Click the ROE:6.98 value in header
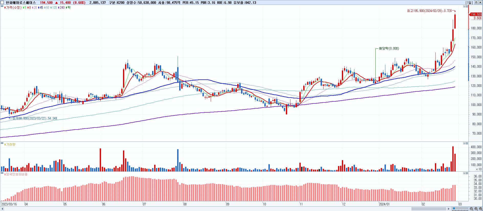Screen dimensions: 483x211 click(224, 3)
